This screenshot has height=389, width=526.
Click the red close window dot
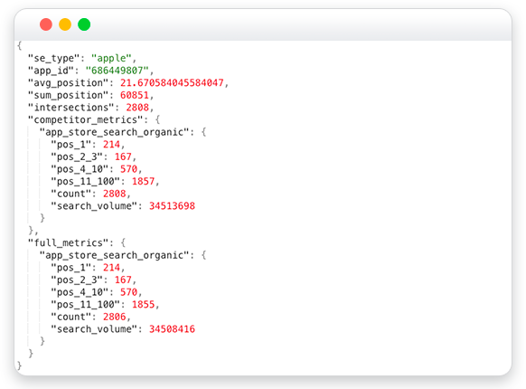click(46, 24)
